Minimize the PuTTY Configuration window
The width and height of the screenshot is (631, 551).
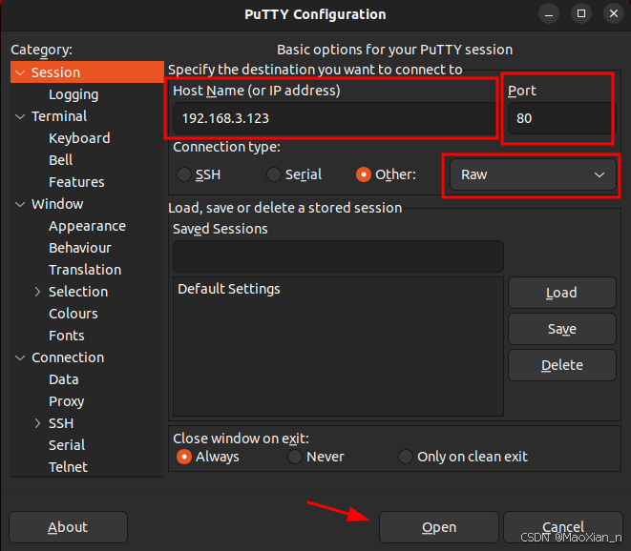(549, 14)
